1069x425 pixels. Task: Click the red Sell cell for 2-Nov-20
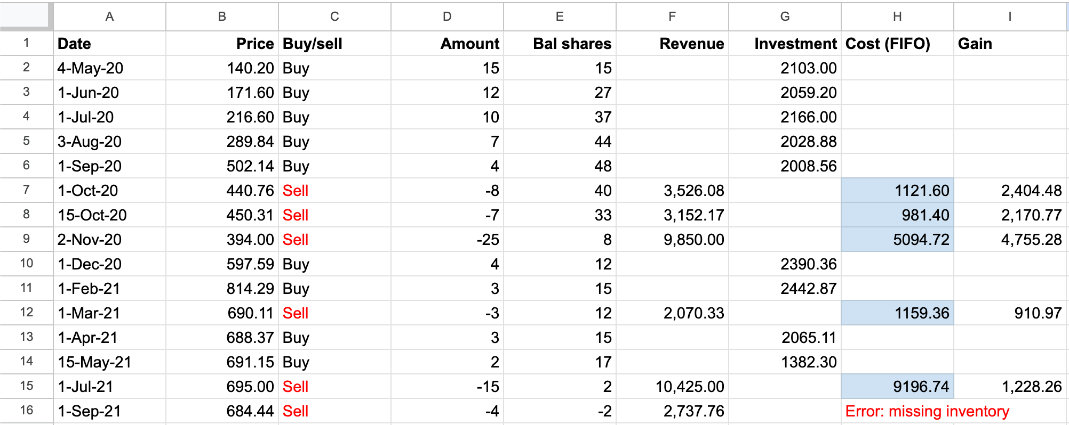[x=334, y=240]
